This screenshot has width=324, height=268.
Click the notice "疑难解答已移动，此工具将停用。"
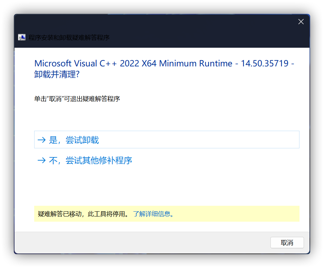click(84, 214)
